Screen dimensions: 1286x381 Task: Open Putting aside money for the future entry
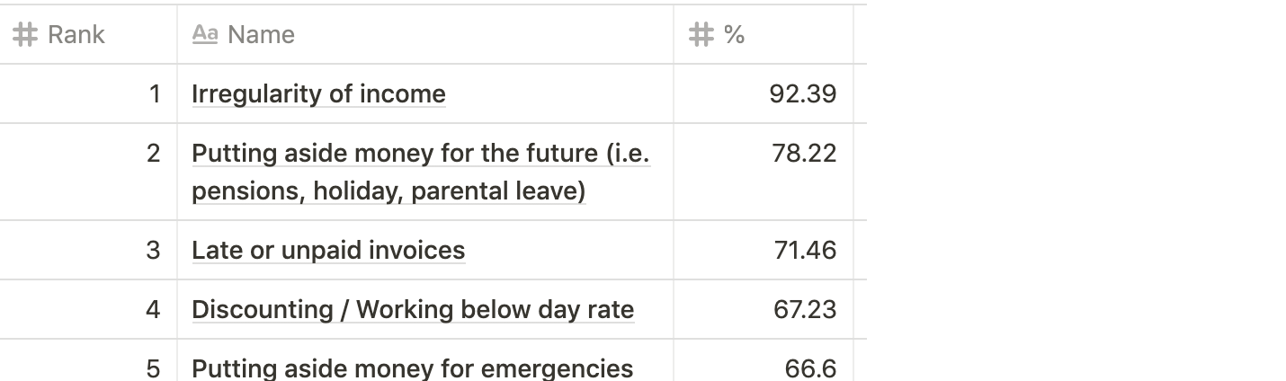[x=421, y=172]
